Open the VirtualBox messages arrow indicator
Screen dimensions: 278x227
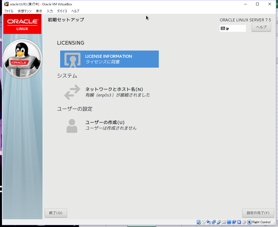tap(249, 222)
